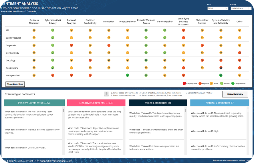Click the Very Negative legend swatch

184,84
